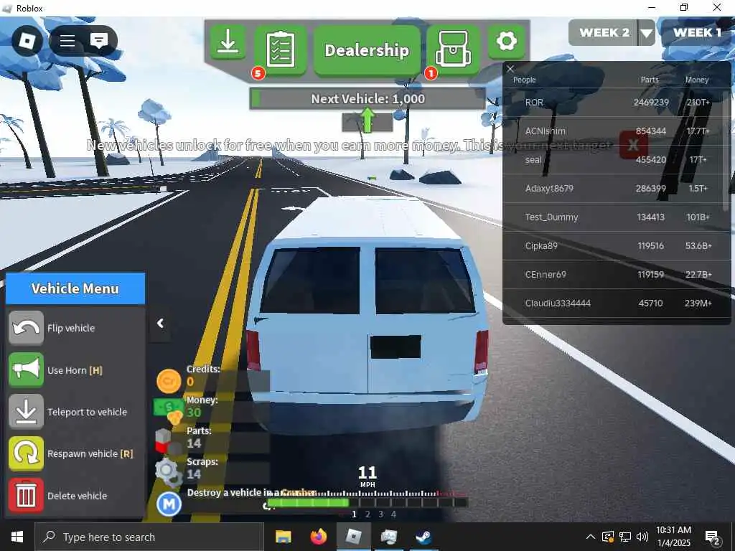Click the leaderboard scrollbar

(x=727, y=150)
